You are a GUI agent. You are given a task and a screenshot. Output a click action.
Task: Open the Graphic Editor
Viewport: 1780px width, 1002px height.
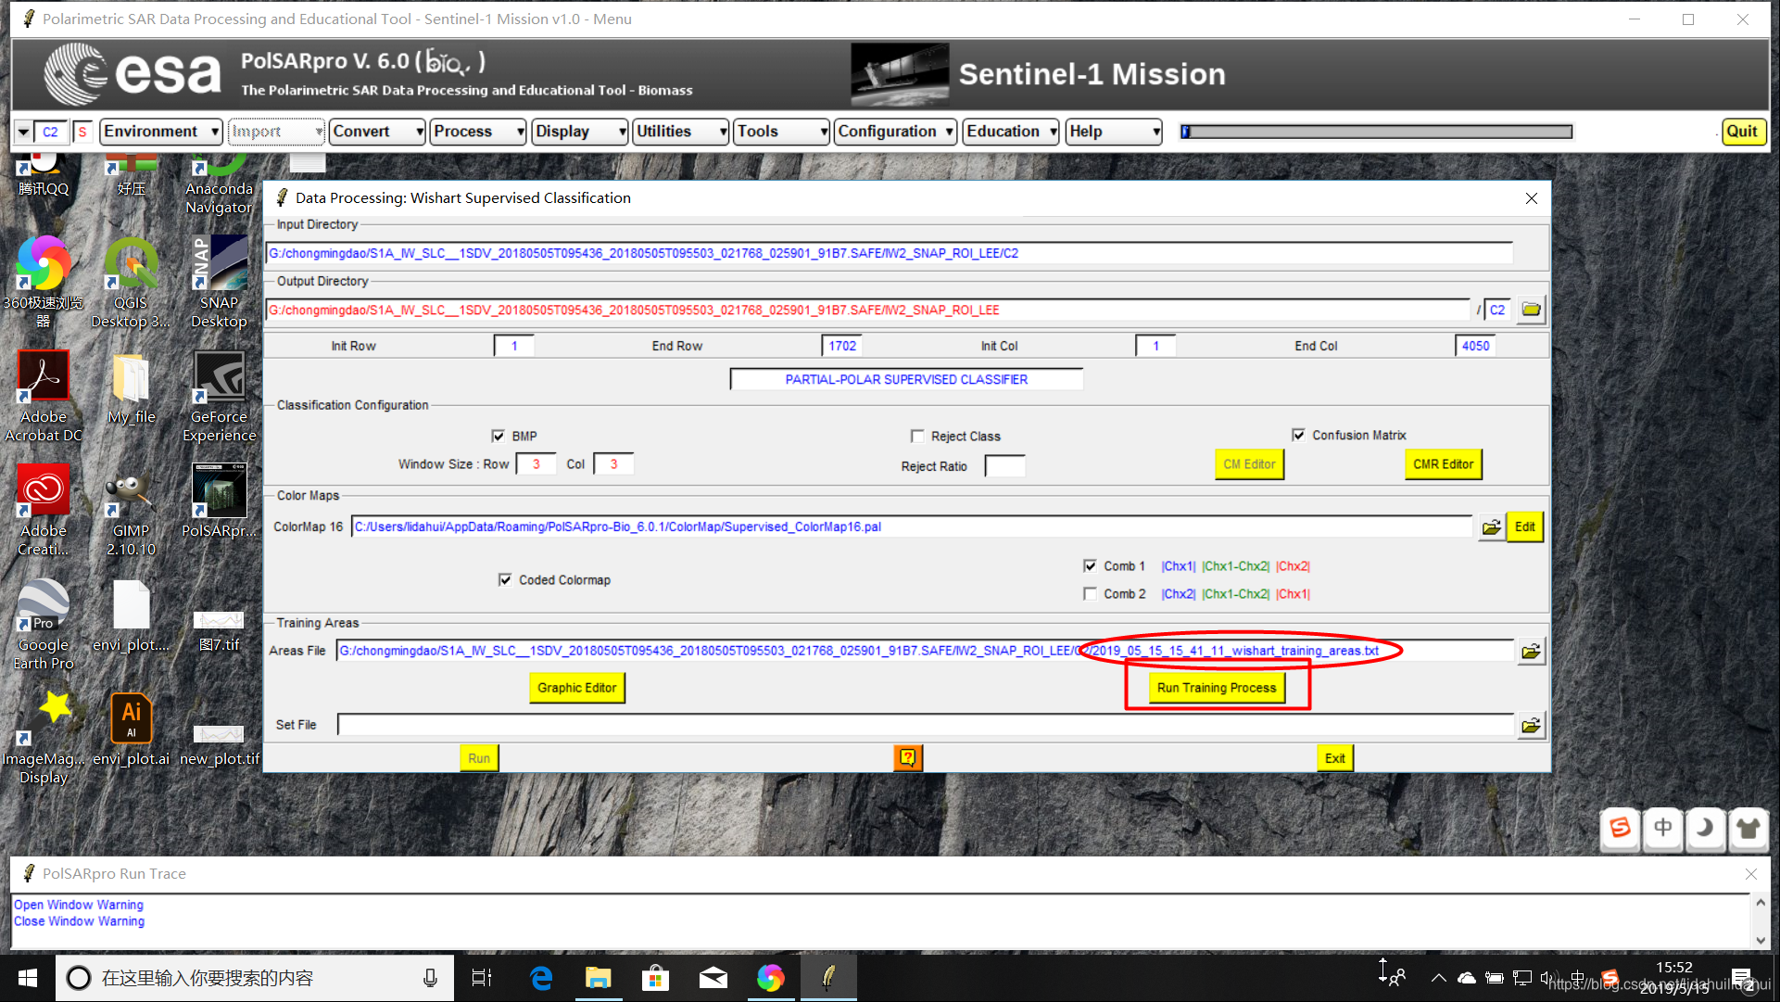tap(576, 688)
